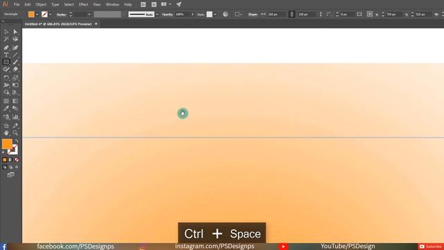This screenshot has width=444, height=250.
Task: Open the File menu
Action: [x=17, y=5]
